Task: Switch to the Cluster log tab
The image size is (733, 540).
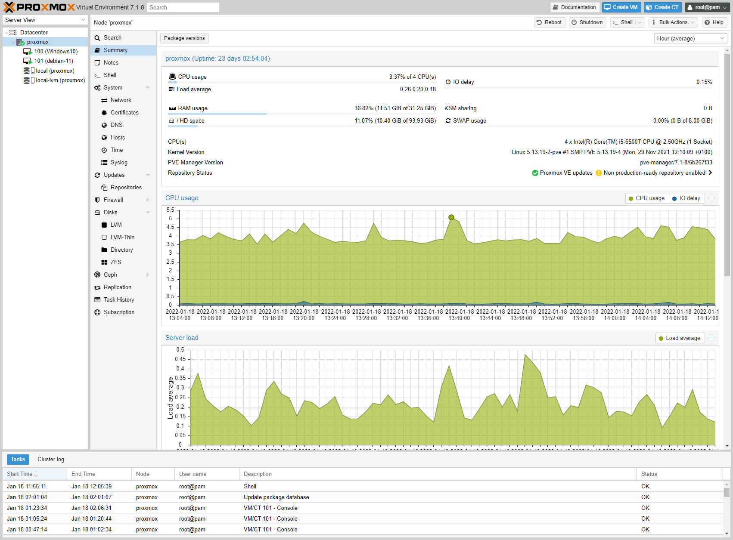Action: coord(51,460)
